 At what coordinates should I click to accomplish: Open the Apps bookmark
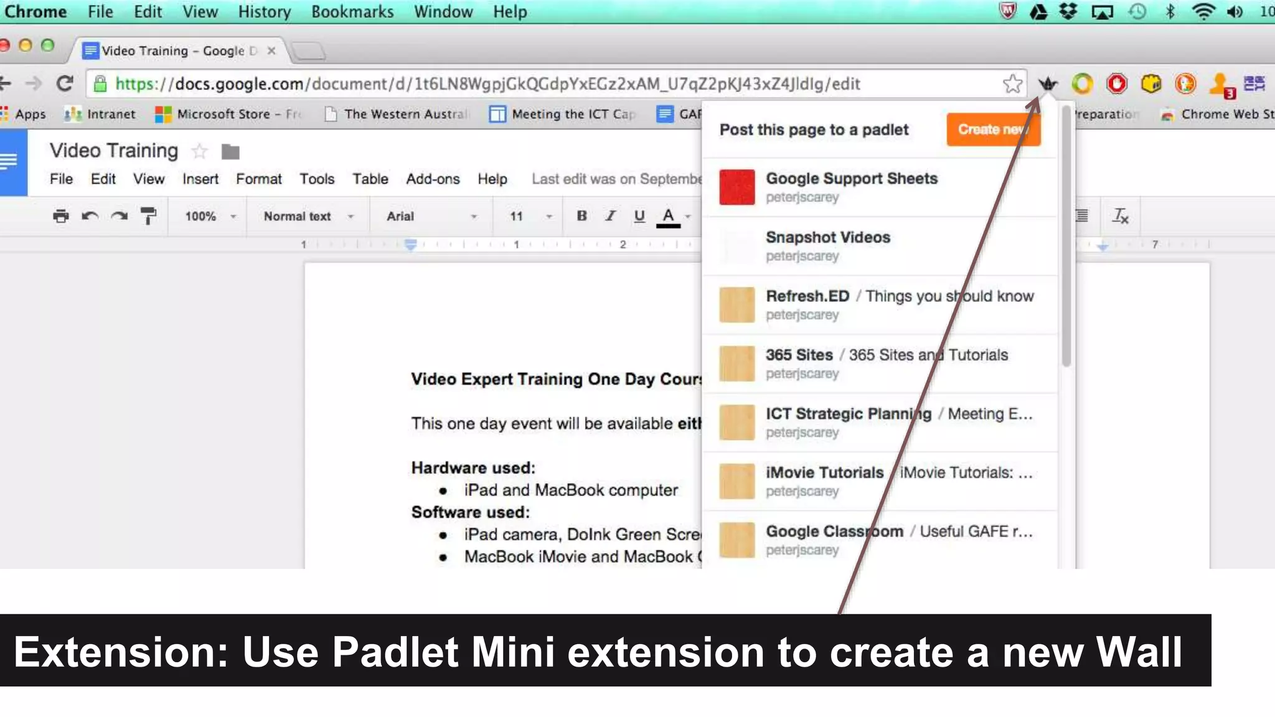point(23,114)
